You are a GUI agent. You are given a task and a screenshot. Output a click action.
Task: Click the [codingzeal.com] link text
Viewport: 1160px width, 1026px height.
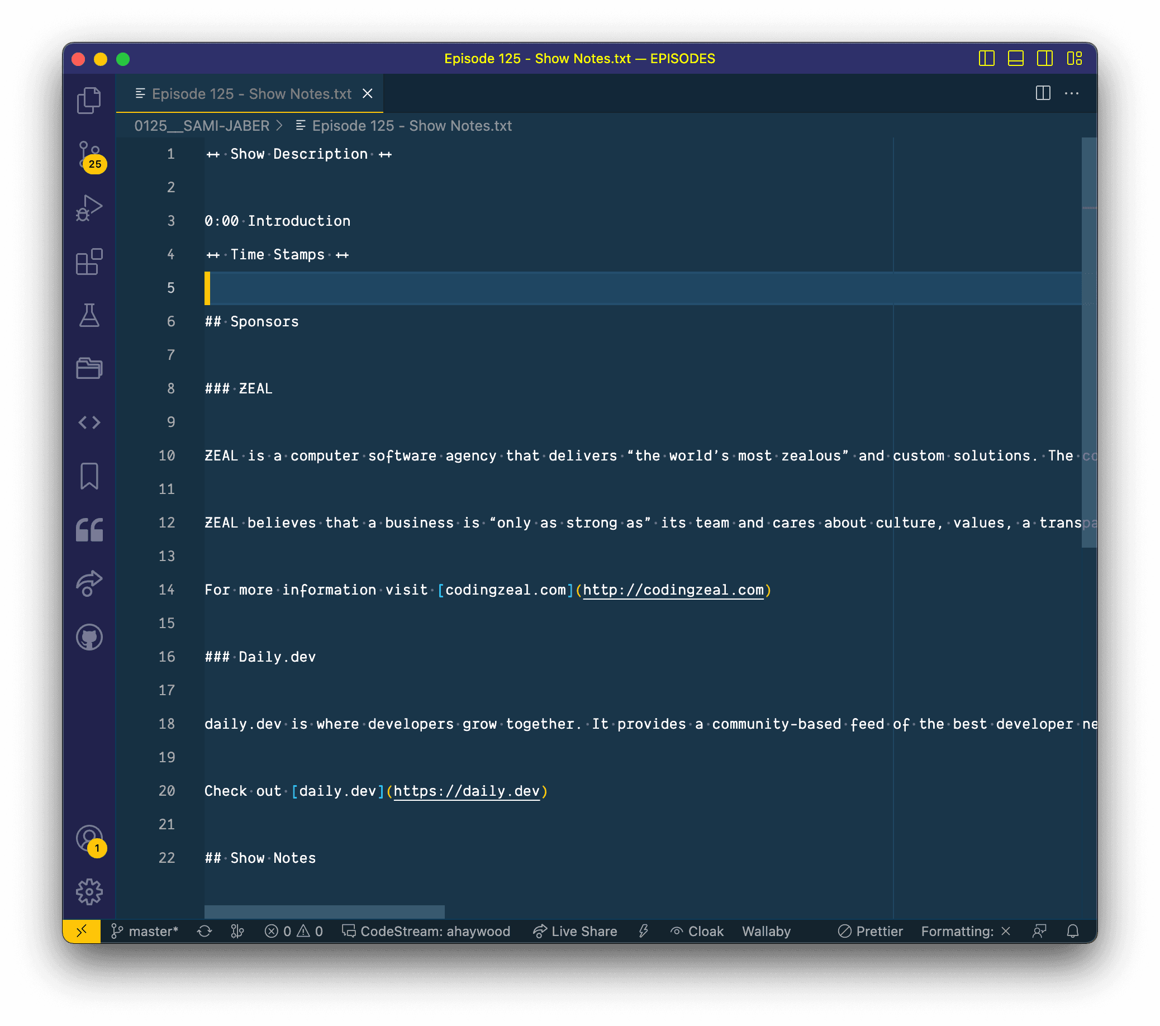(506, 590)
